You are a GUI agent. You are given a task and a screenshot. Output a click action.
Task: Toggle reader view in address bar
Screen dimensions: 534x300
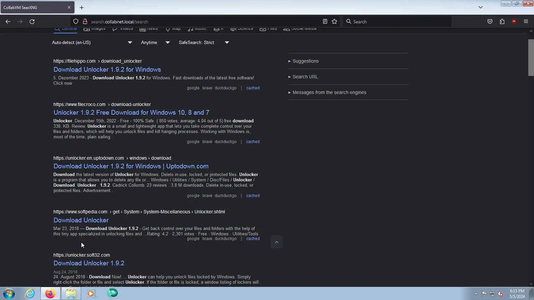point(325,22)
